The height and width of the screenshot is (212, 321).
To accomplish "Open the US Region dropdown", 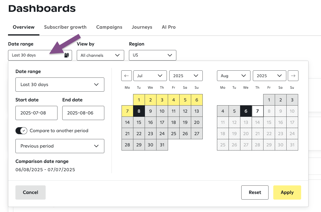I will pyautogui.click(x=152, y=55).
